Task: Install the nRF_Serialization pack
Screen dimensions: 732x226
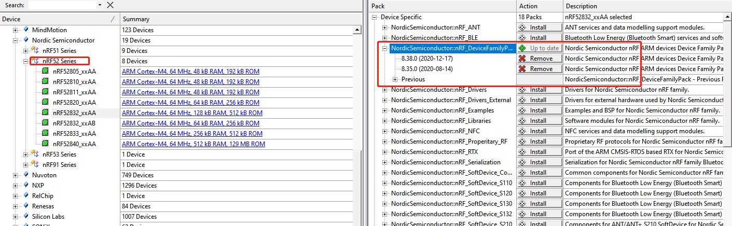Action: (540, 162)
